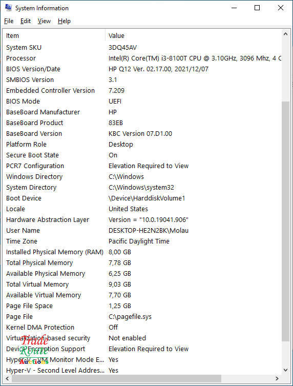Click the horizontal scrollbar right arrow
Viewport: 293px width, 386px height.
277,378
